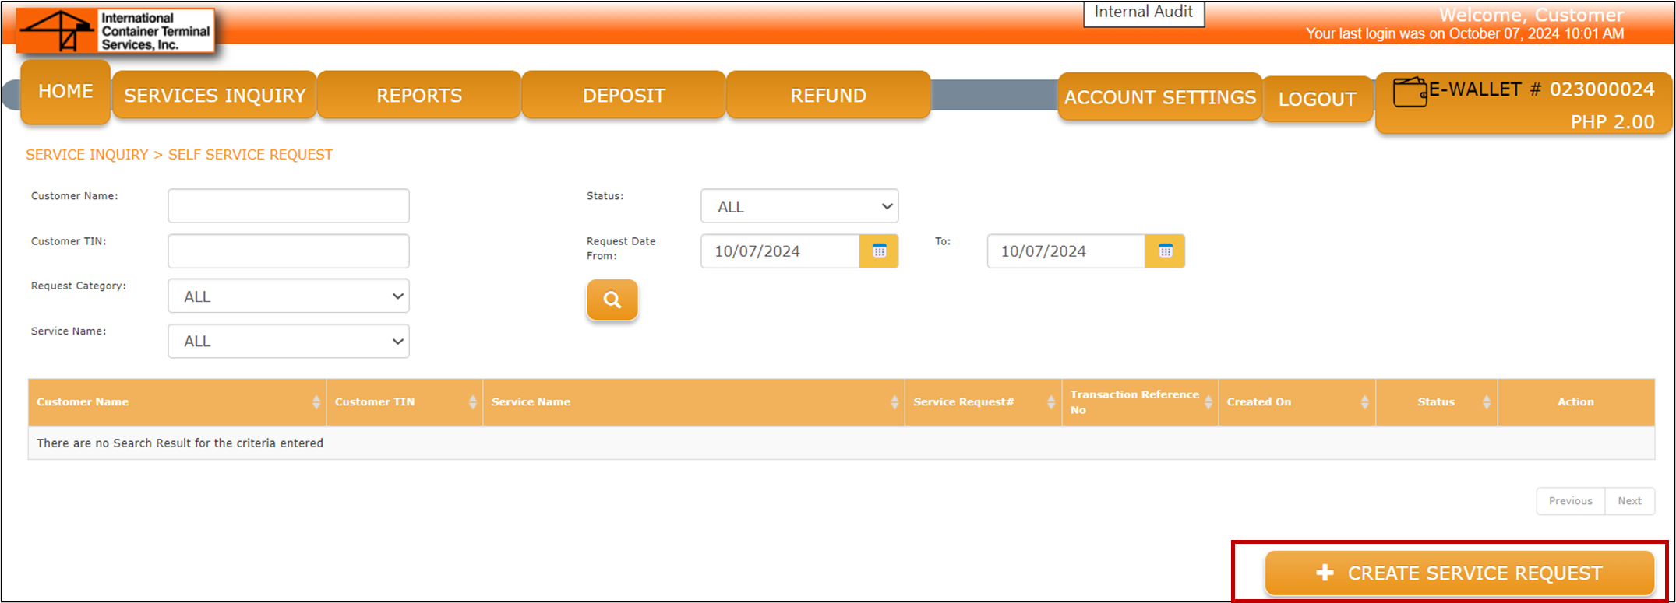Click the E-Wallet icon

pos(1410,93)
